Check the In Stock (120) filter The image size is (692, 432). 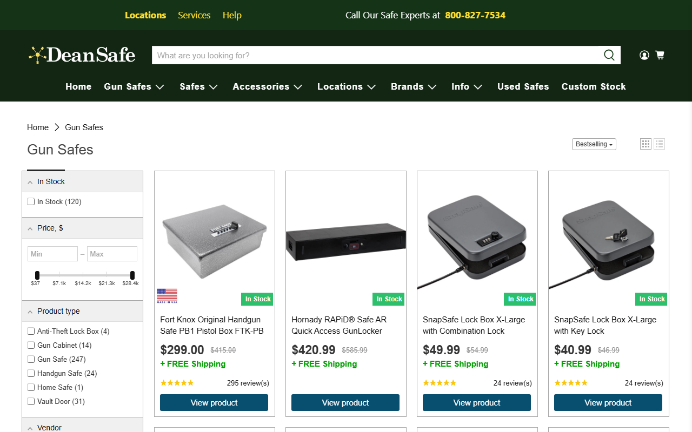pos(31,201)
